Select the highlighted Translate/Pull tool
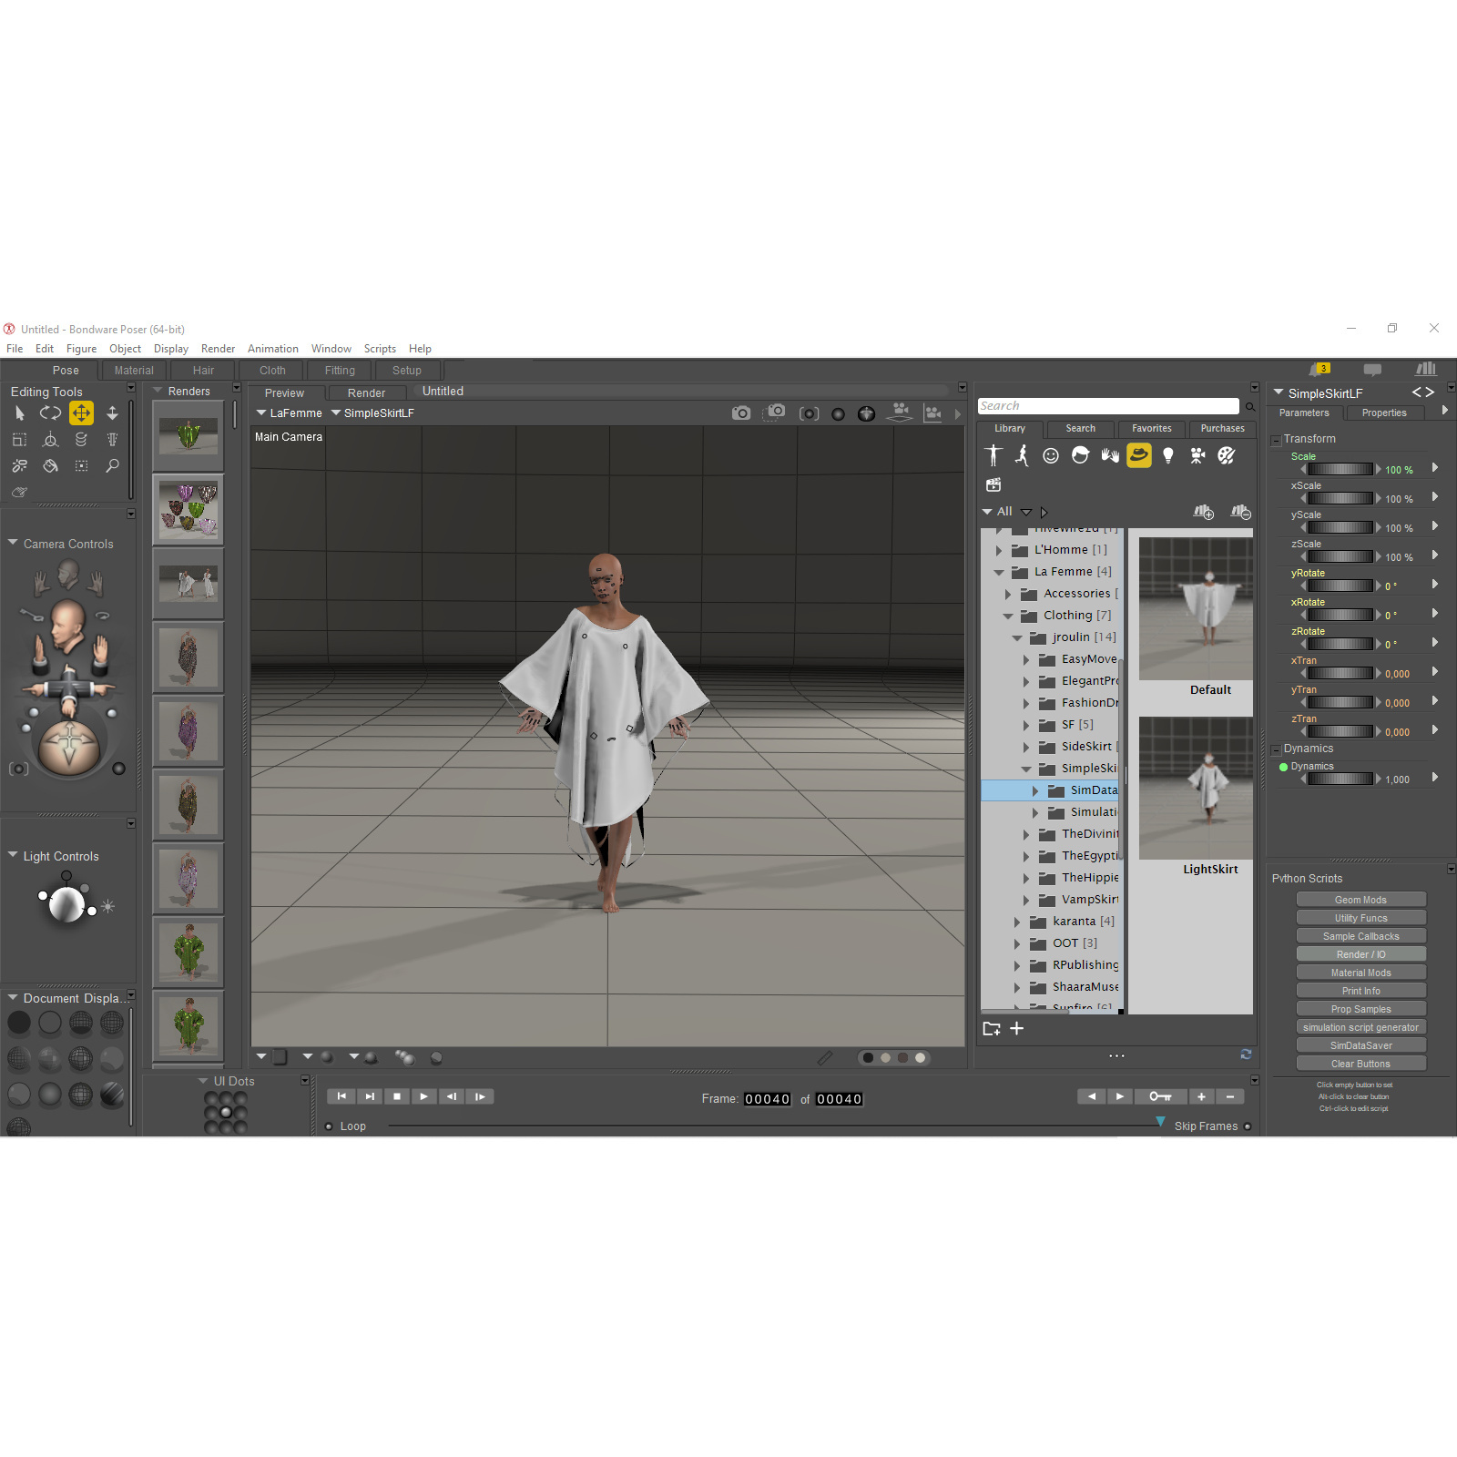The height and width of the screenshot is (1457, 1457). point(81,413)
